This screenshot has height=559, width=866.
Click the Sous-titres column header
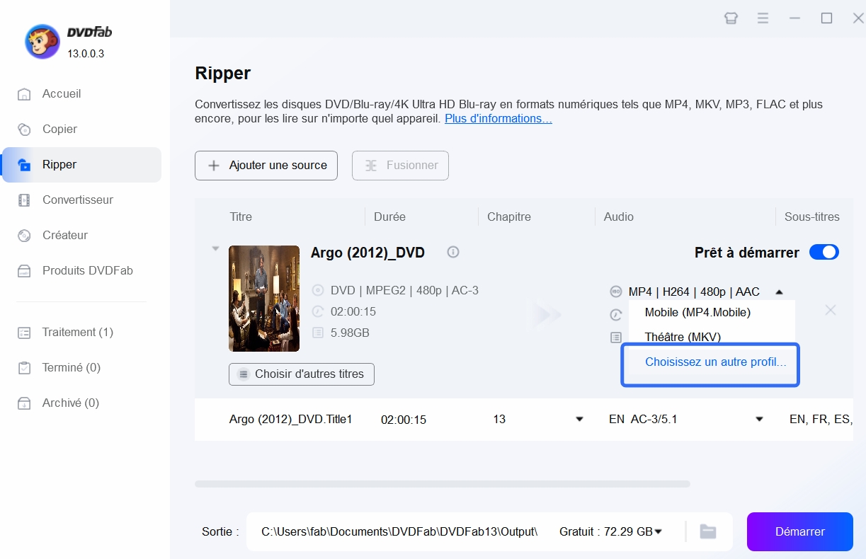point(812,217)
